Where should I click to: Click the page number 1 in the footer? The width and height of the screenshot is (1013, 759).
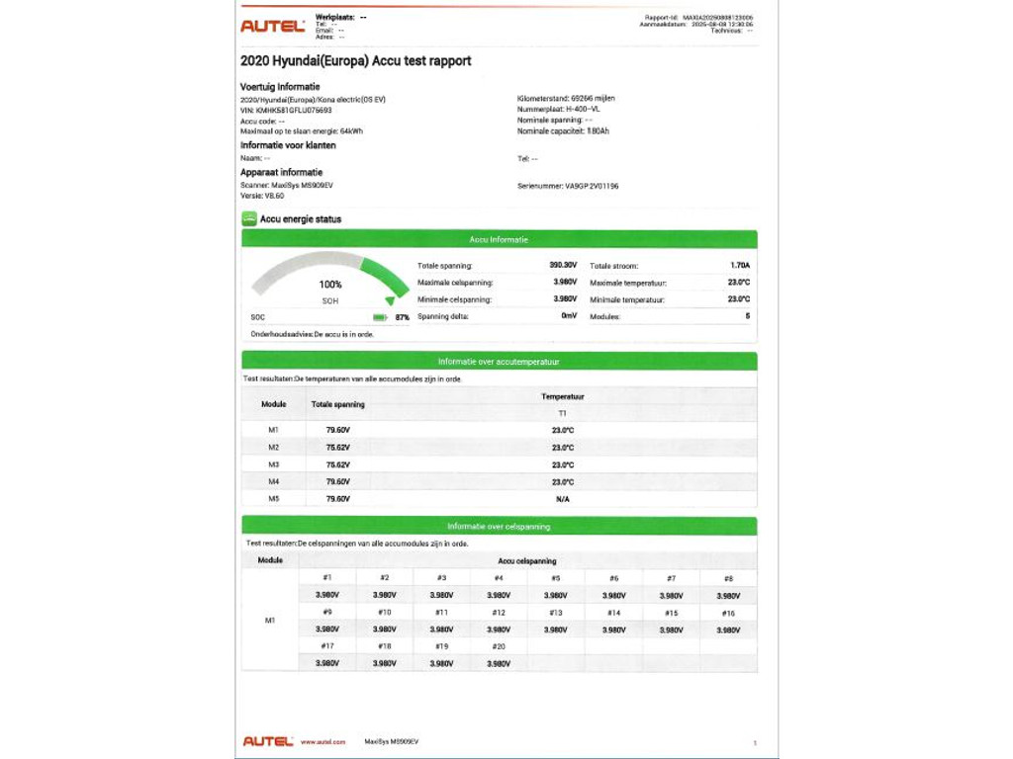click(x=755, y=743)
